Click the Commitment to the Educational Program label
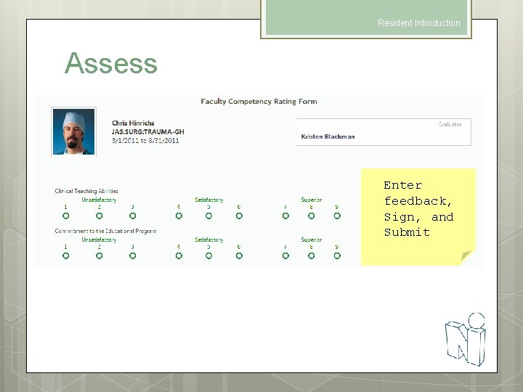 pyautogui.click(x=106, y=231)
